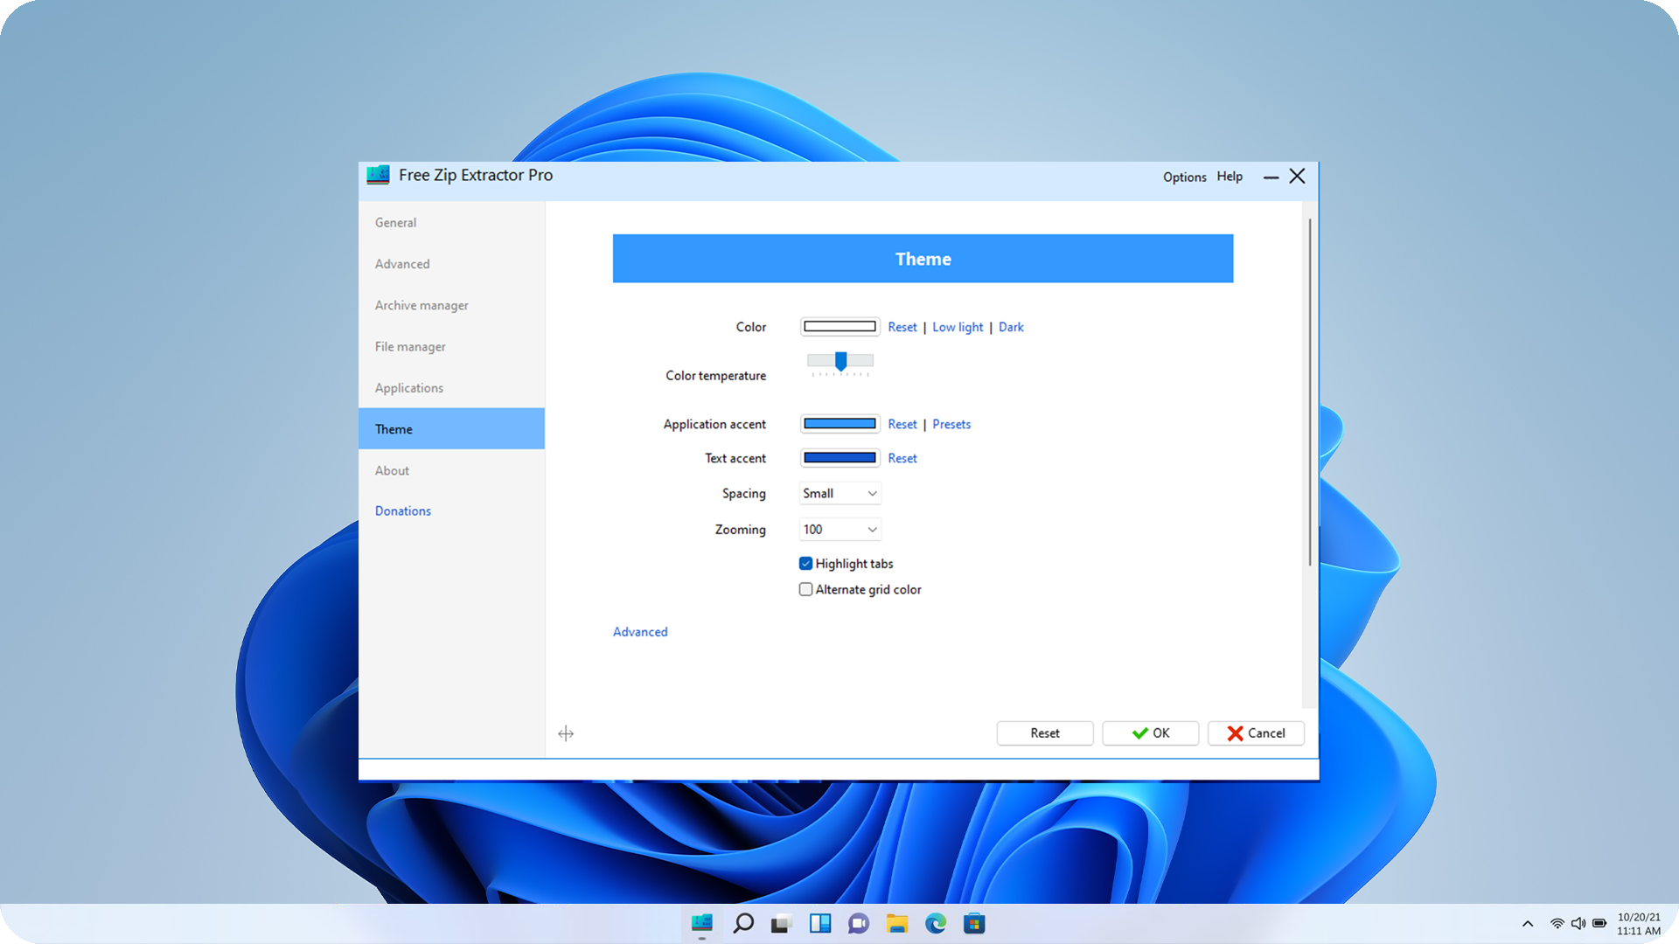The width and height of the screenshot is (1679, 944).
Task: Open the Options menu in the title bar
Action: 1184,177
